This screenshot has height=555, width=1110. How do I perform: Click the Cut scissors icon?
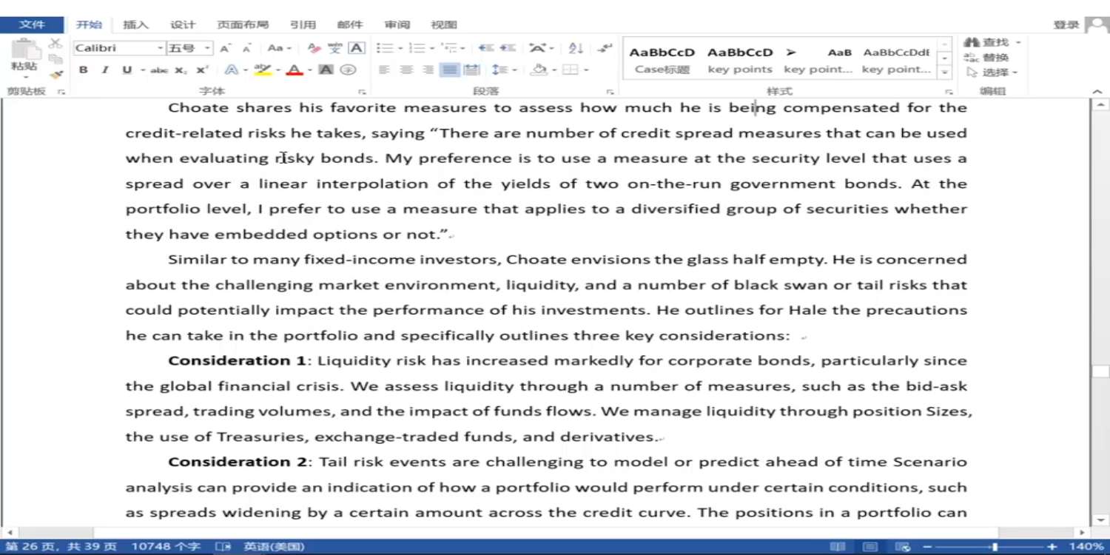coord(55,44)
